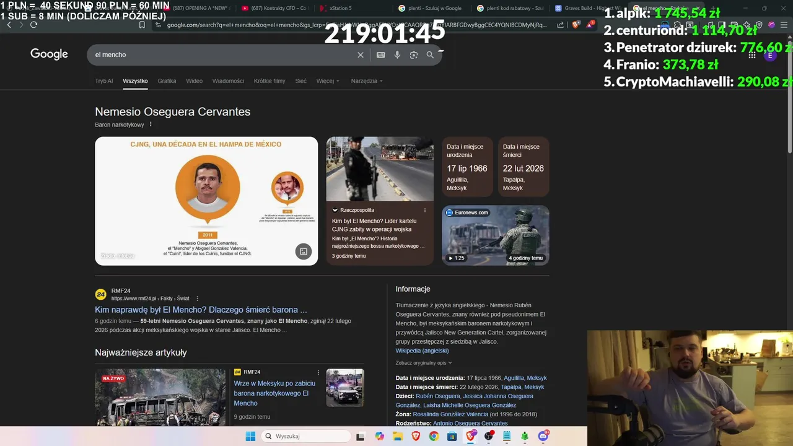The height and width of the screenshot is (446, 793).
Task: Open three-dot menu on Rzeczpospolita card
Action: point(425,210)
